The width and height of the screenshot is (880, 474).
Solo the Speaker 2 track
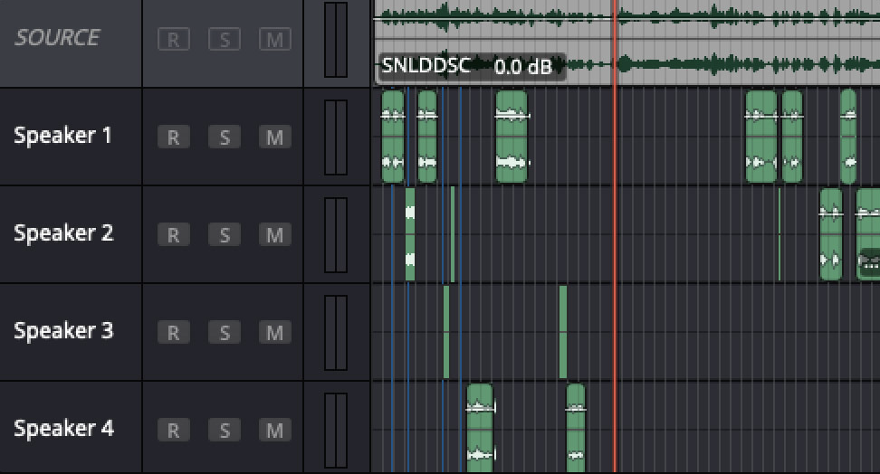click(225, 234)
